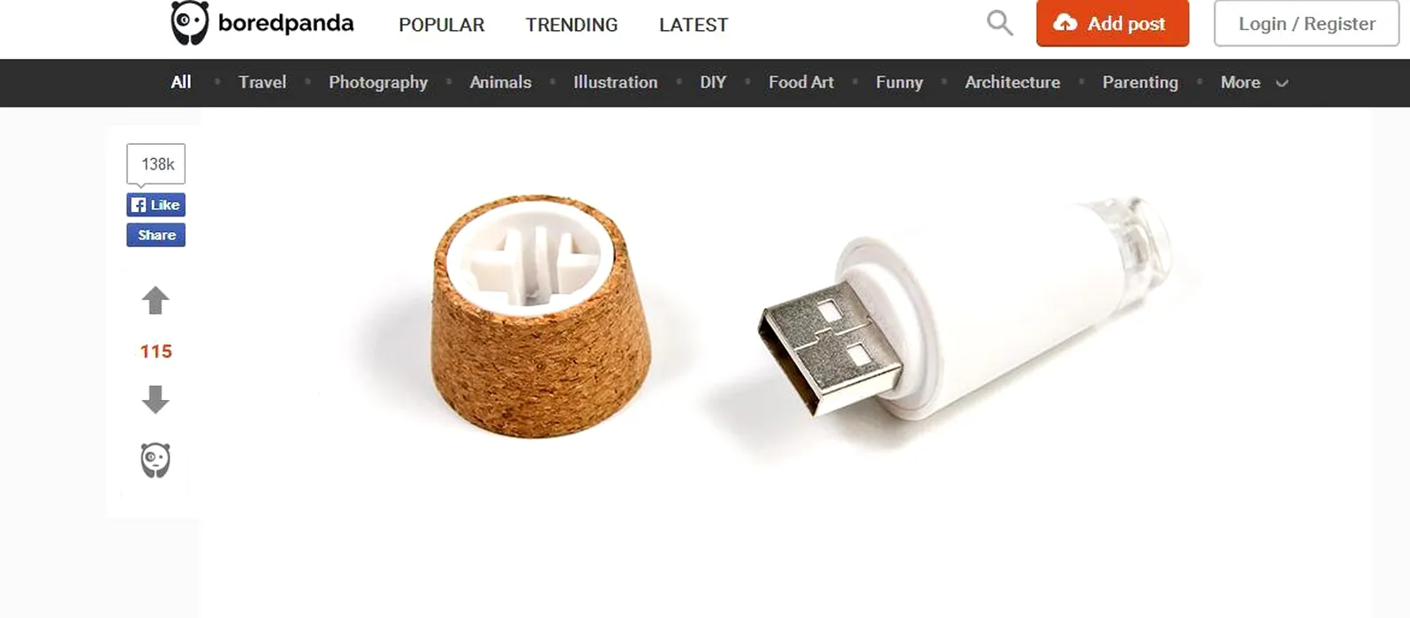Click the chevron next to More
Screen dimensions: 1410x618
pyautogui.click(x=1282, y=83)
